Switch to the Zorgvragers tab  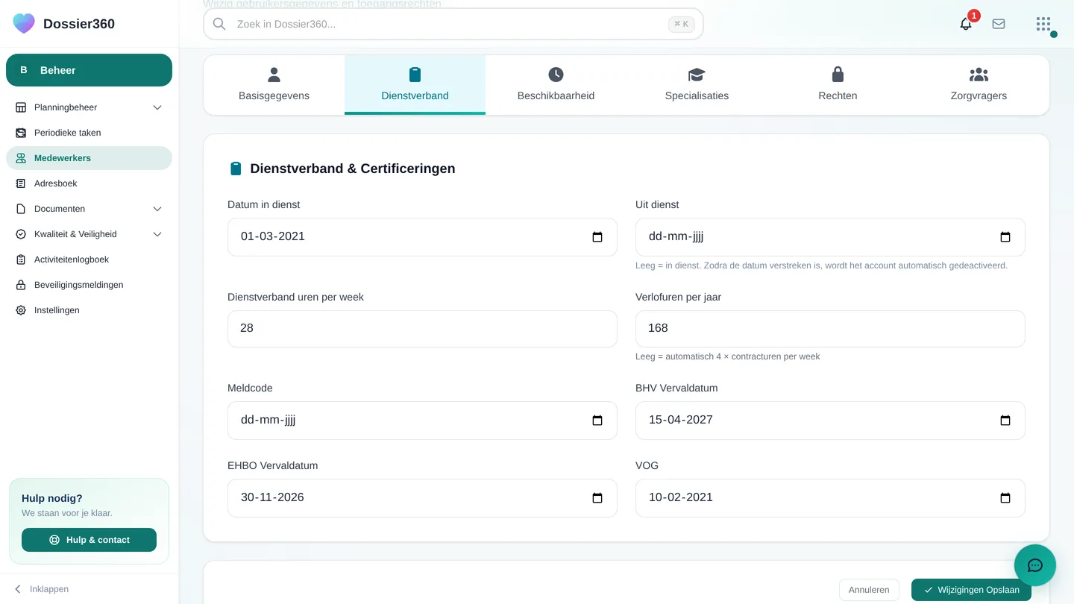[979, 85]
